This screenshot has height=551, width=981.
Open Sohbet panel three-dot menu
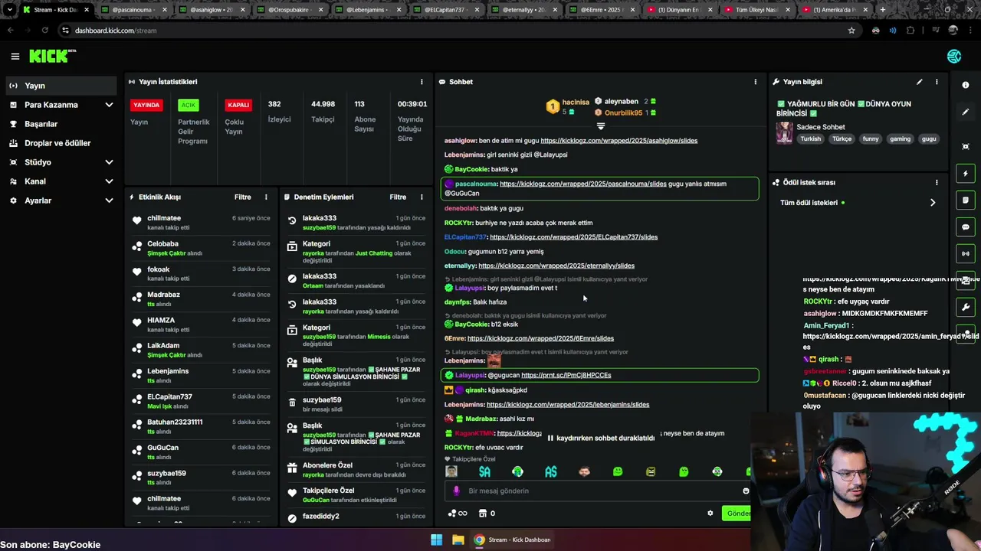[755, 82]
